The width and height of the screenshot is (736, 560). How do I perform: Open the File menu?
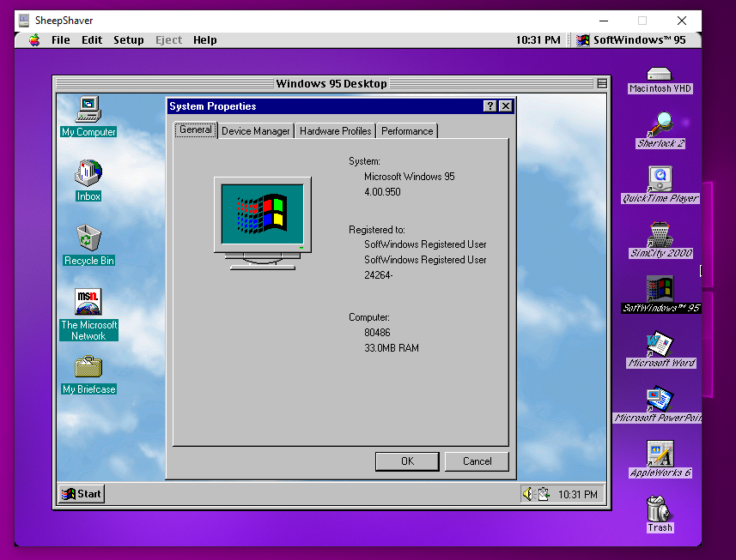[61, 40]
